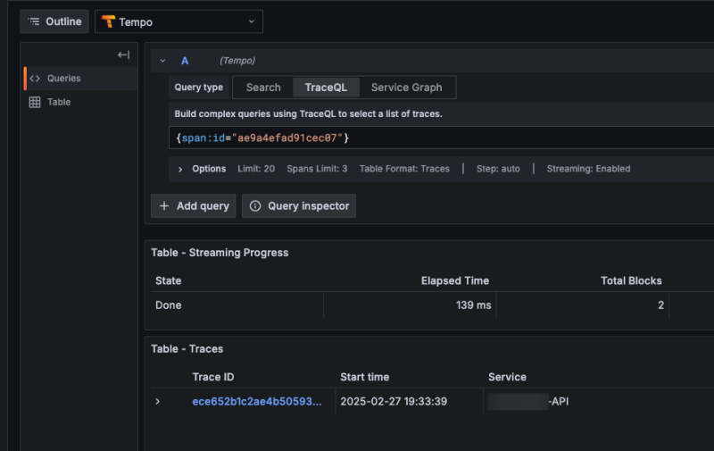The height and width of the screenshot is (451, 714).
Task: Open the Query inspector
Action: point(299,206)
